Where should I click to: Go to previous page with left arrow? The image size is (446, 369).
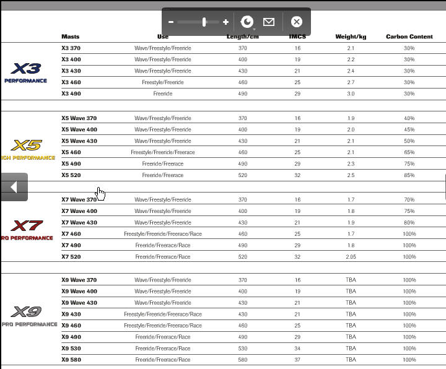14,187
